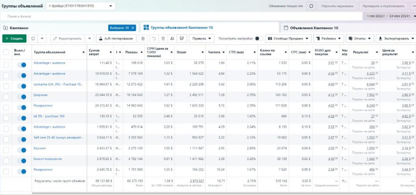The width and height of the screenshot is (416, 195).
Task: Click the A/B-тестирование flask button
Action: pyautogui.click(x=117, y=39)
